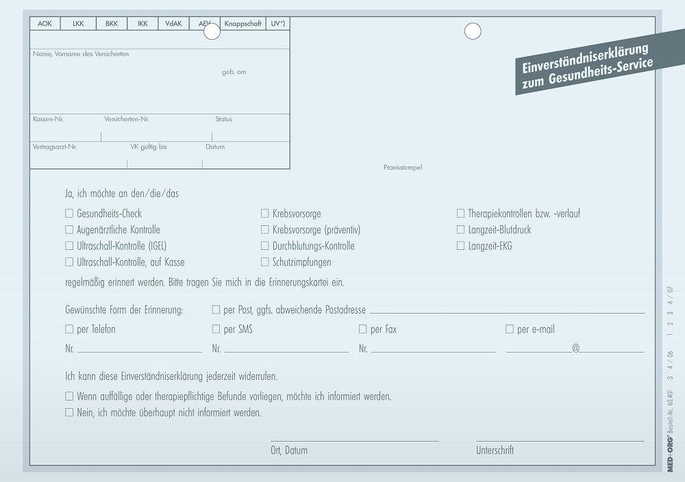
Task: Tick 'Nein, ich möchte überhaupt nicht informiert werden'
Action: coord(69,412)
